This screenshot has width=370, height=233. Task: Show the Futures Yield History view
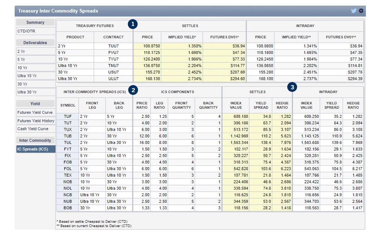35,121
